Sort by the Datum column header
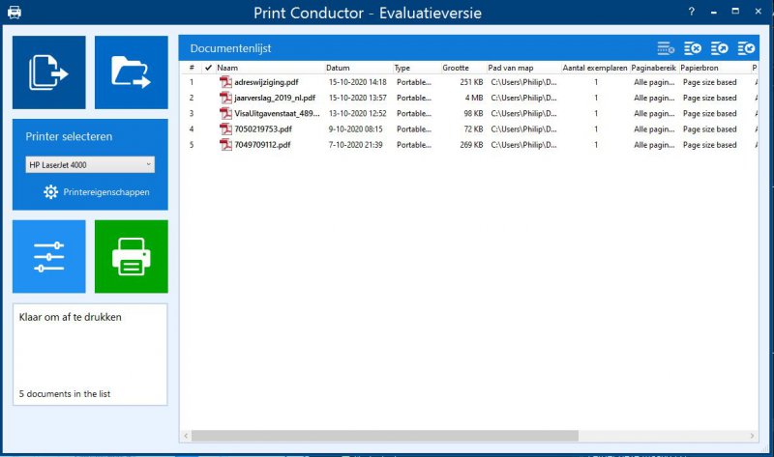The height and width of the screenshot is (457, 774). pos(338,68)
